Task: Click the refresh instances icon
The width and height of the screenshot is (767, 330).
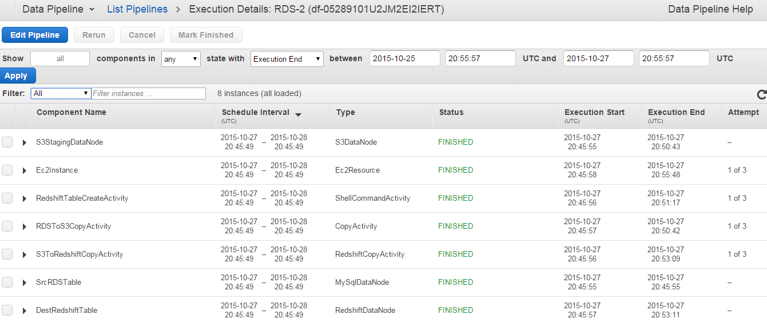Action: pyautogui.click(x=761, y=95)
